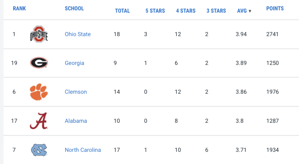Click the AVG sort arrow indicator

tap(250, 11)
